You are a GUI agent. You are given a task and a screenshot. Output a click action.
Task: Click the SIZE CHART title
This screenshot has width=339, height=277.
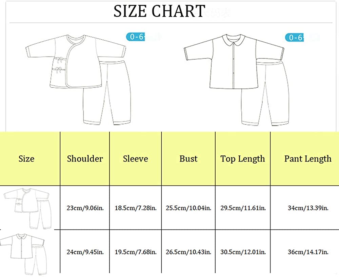[159, 11]
